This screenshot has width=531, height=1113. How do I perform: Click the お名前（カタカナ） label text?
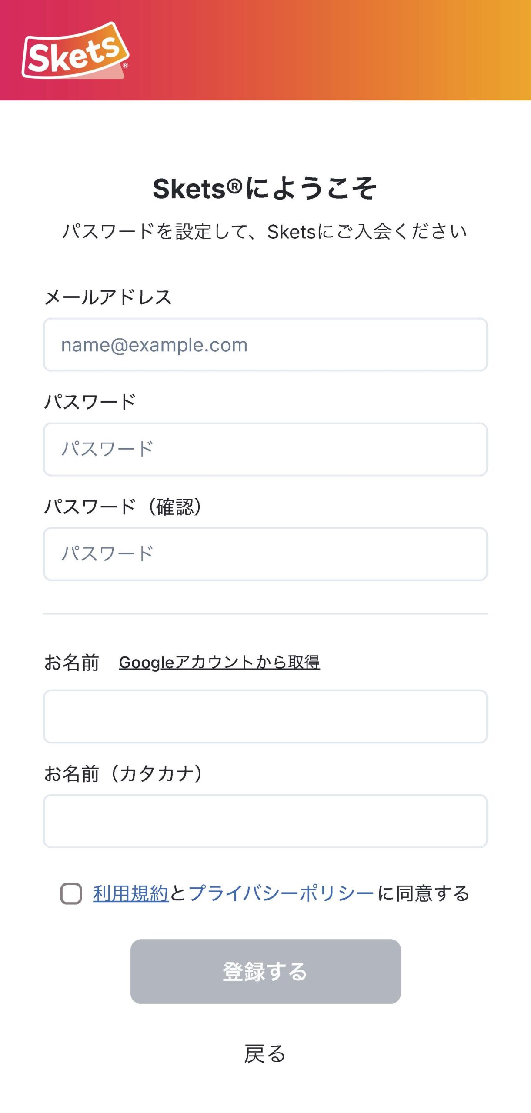(124, 774)
